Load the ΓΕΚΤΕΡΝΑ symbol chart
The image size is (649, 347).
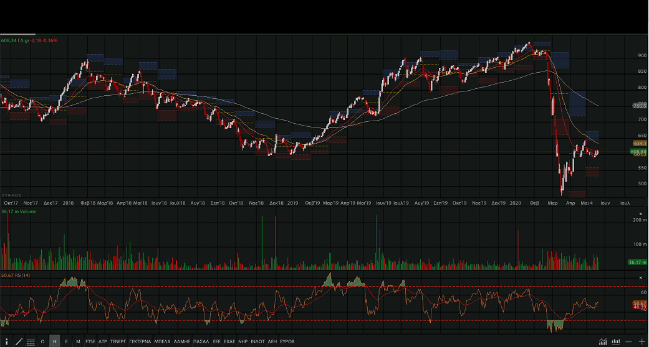[140, 341]
